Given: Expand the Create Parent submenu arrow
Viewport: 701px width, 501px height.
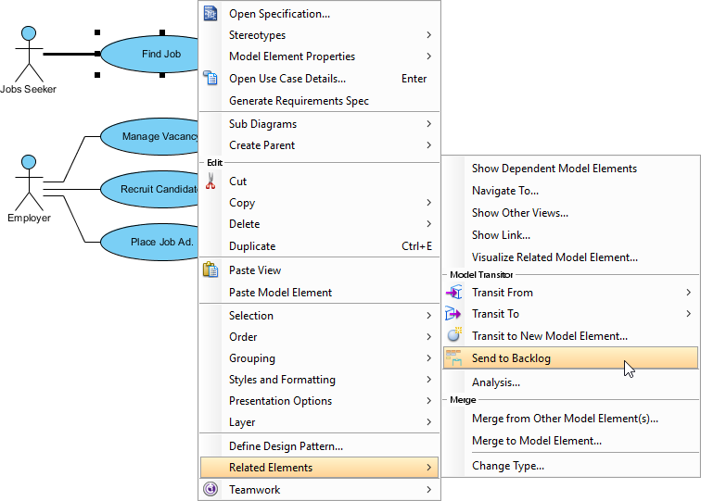Looking at the screenshot, I should [x=428, y=145].
